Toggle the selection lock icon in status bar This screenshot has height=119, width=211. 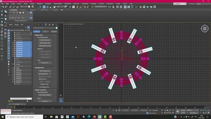[116, 110]
